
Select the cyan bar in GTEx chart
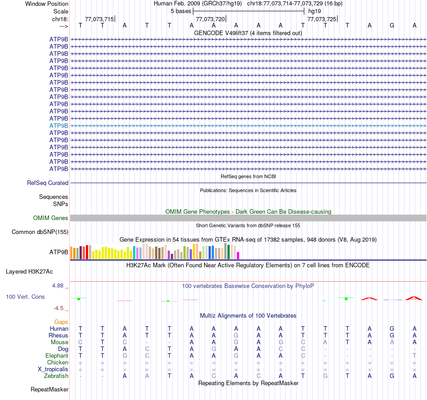134,252
